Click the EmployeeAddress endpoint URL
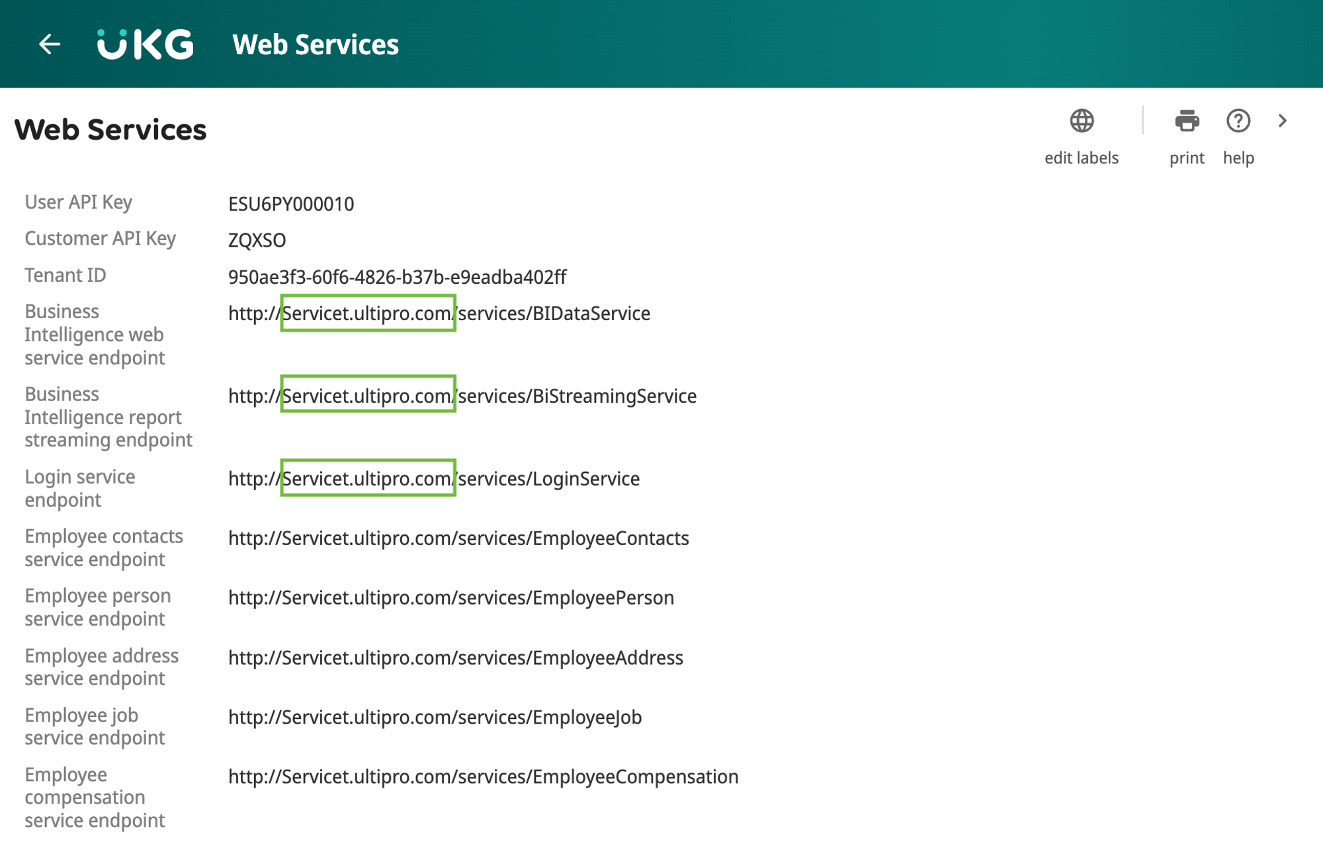This screenshot has width=1323, height=842. pos(456,658)
